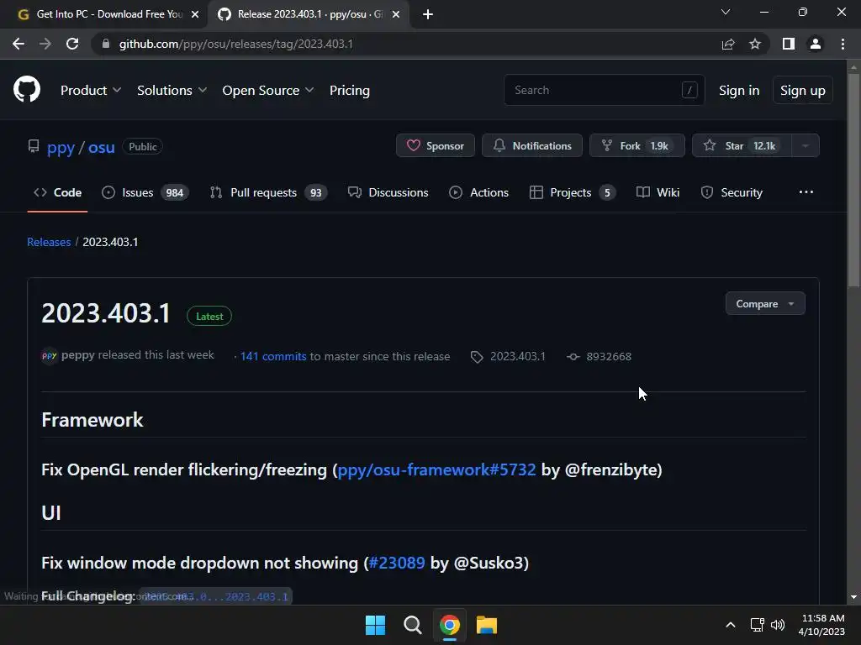Open Windows taskbar Search
861x645 pixels.
pos(412,625)
